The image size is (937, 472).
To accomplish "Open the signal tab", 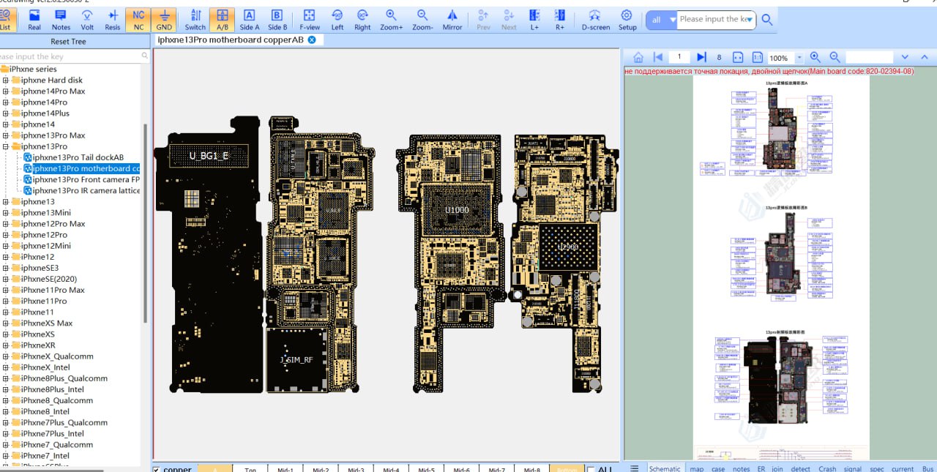I will [853, 469].
